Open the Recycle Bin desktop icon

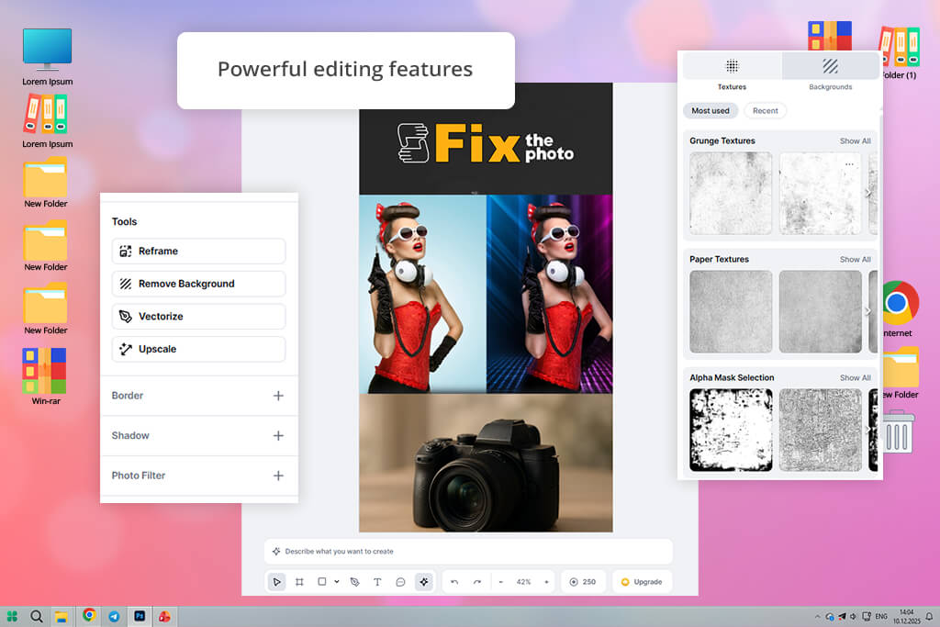click(898, 432)
